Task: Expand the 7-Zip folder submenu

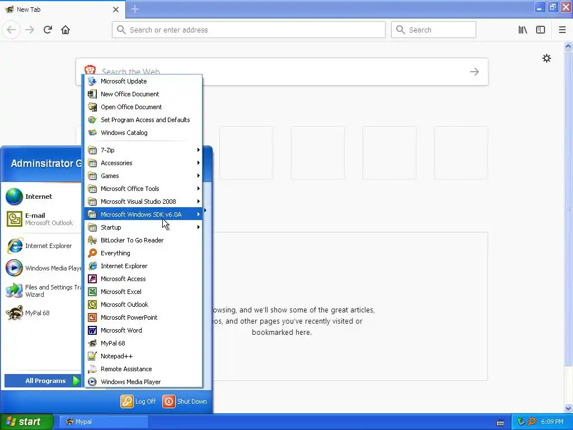Action: pyautogui.click(x=143, y=150)
